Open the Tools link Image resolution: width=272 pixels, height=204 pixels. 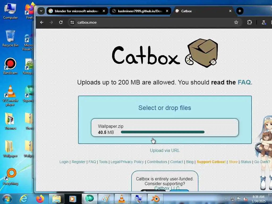click(x=103, y=162)
